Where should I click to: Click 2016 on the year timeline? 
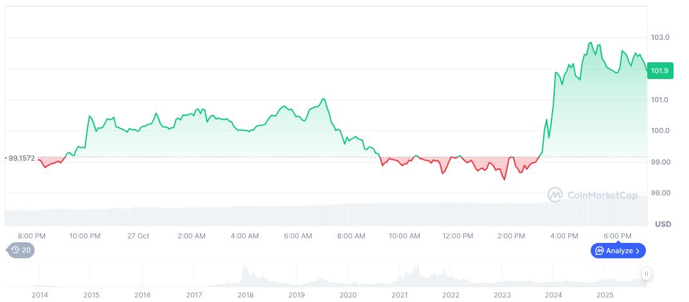142,294
